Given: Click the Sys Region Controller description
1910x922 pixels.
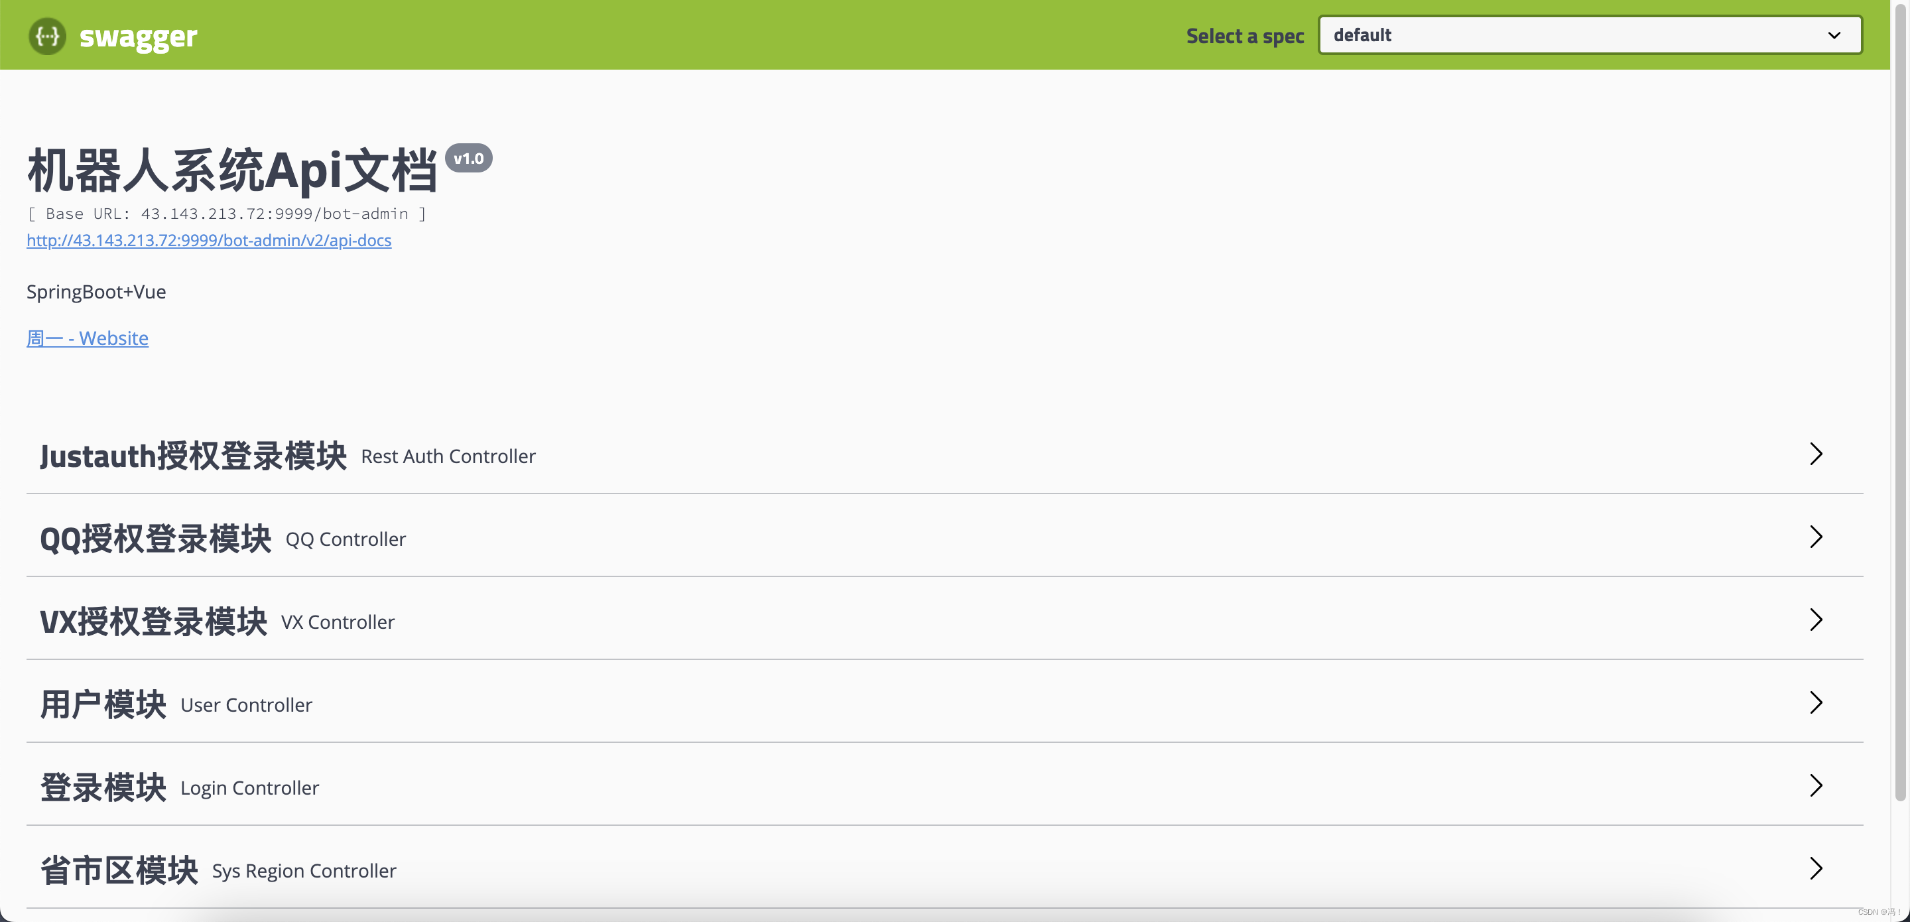Looking at the screenshot, I should [x=305, y=872].
